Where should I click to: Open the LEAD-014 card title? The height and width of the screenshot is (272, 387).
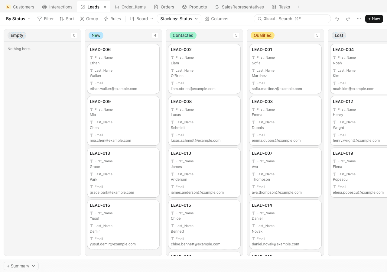(262, 205)
